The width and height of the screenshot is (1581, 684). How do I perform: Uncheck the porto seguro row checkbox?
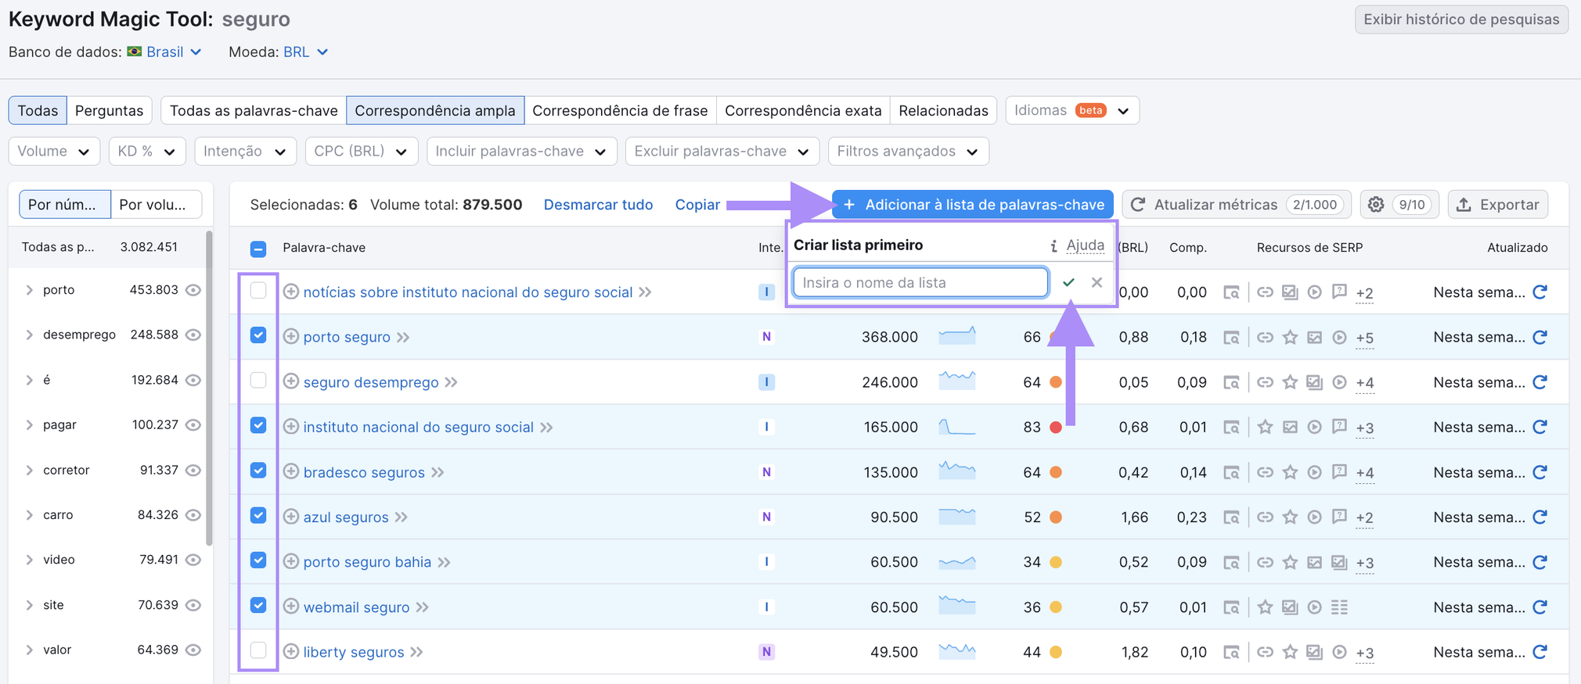(258, 335)
